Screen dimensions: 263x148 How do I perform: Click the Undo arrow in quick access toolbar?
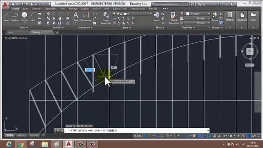tap(36, 4)
